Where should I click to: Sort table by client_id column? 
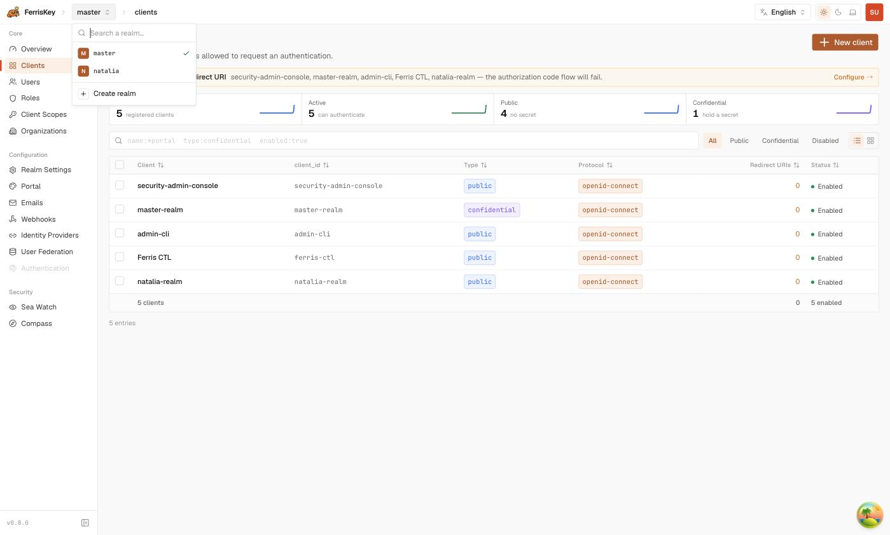312,165
